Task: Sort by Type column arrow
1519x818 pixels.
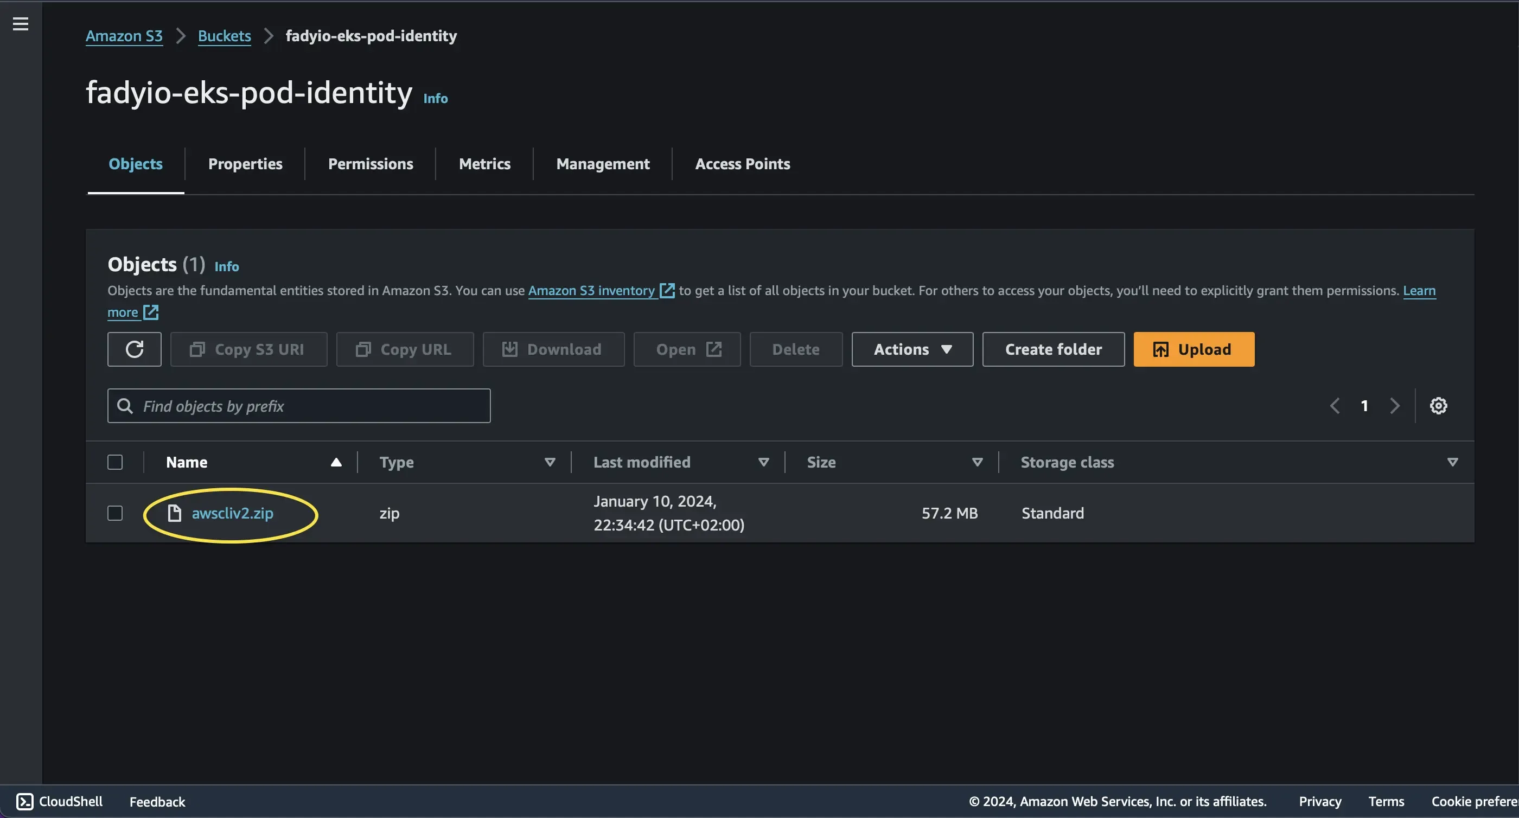Action: (x=550, y=462)
